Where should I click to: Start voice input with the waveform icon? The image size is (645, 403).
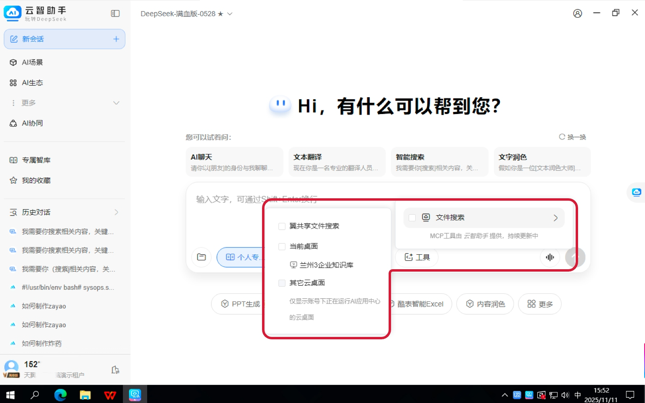point(550,257)
